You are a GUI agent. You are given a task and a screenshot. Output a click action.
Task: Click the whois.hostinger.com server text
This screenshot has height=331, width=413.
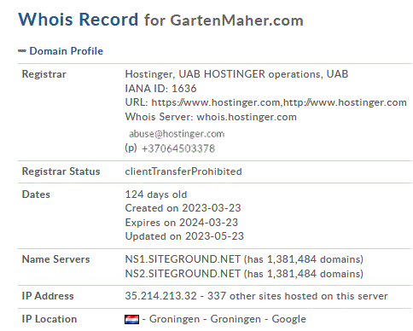tap(247, 117)
